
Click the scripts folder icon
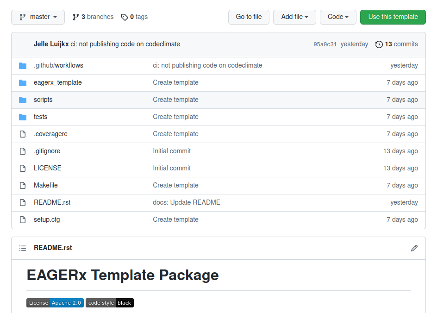(x=23, y=100)
